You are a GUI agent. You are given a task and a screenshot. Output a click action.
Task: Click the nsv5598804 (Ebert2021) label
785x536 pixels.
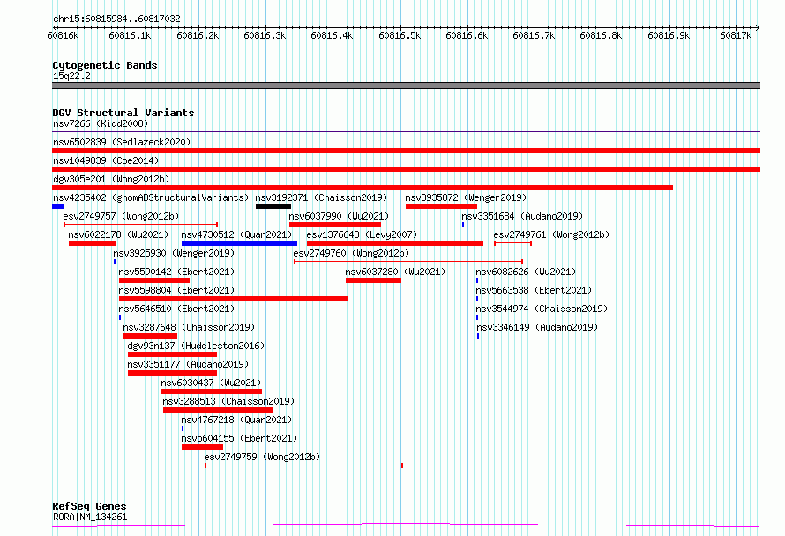176,290
